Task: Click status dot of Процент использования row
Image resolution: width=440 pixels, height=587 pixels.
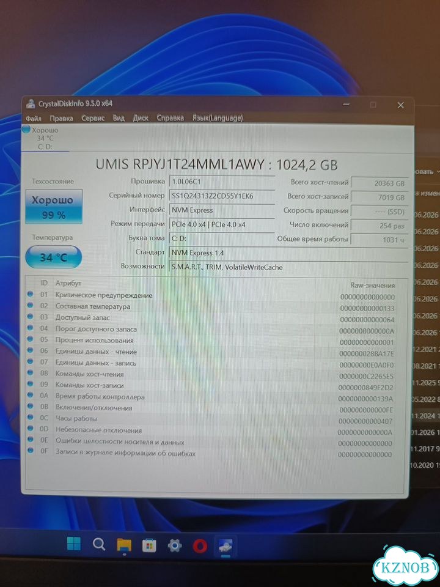Action: (31, 339)
